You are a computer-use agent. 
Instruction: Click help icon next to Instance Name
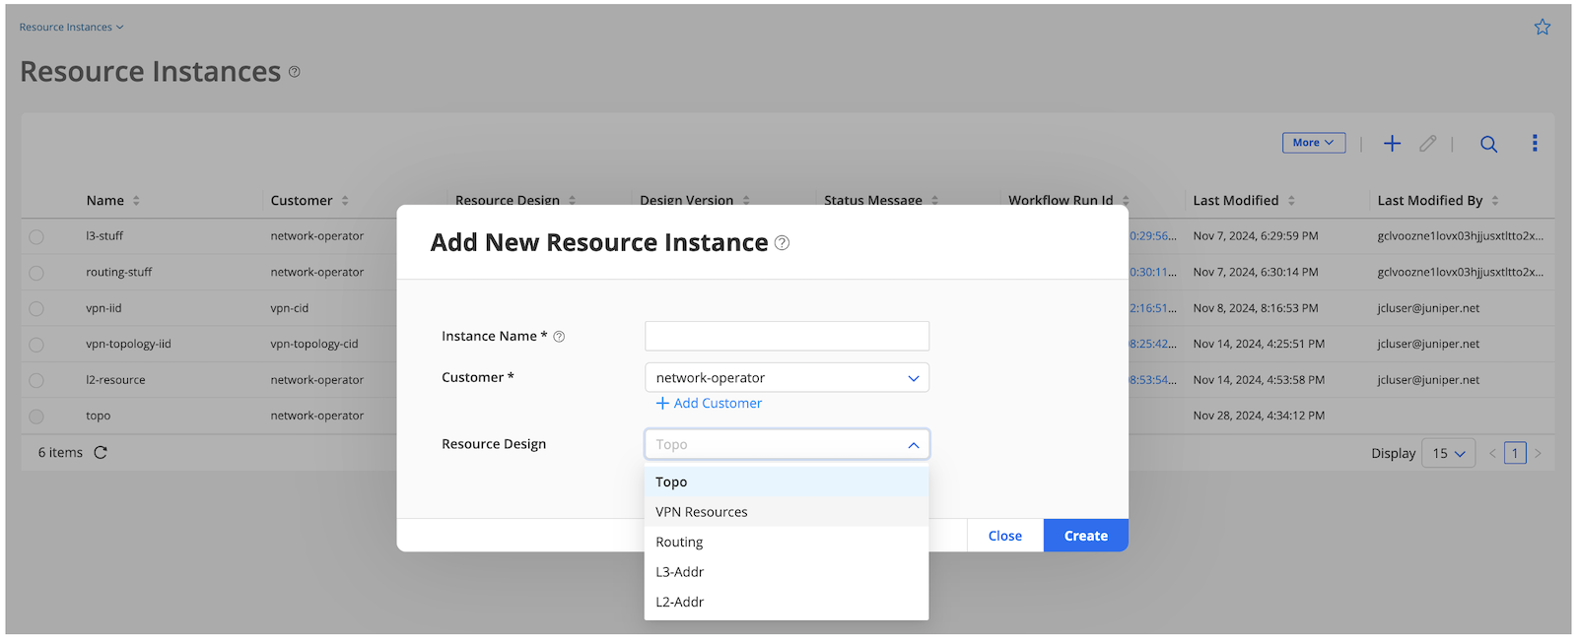click(559, 337)
